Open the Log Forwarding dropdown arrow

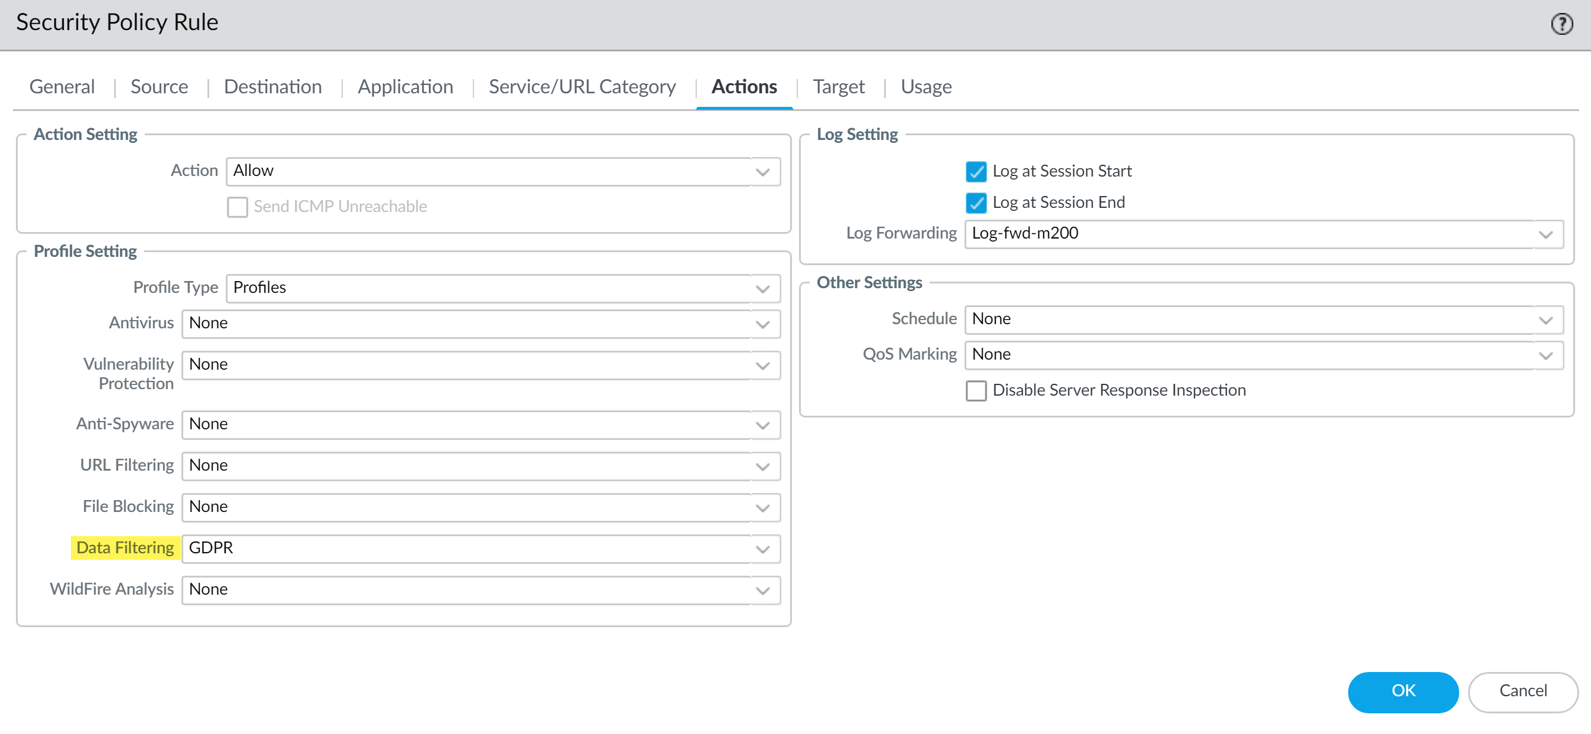[x=1545, y=234]
